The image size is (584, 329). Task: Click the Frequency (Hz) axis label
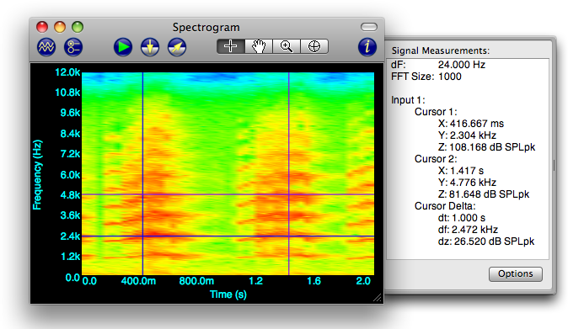click(37, 175)
